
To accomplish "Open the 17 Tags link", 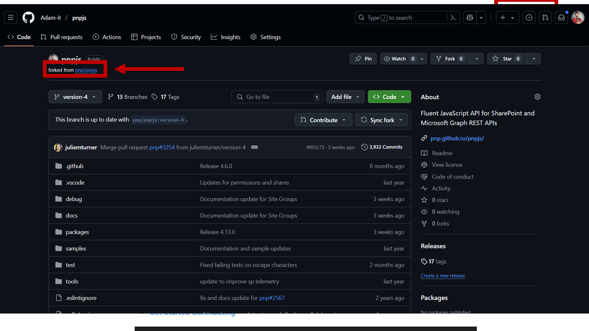I will (x=165, y=97).
